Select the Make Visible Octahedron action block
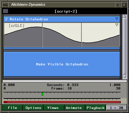The width and height of the screenshot is (129, 113). click(62, 64)
